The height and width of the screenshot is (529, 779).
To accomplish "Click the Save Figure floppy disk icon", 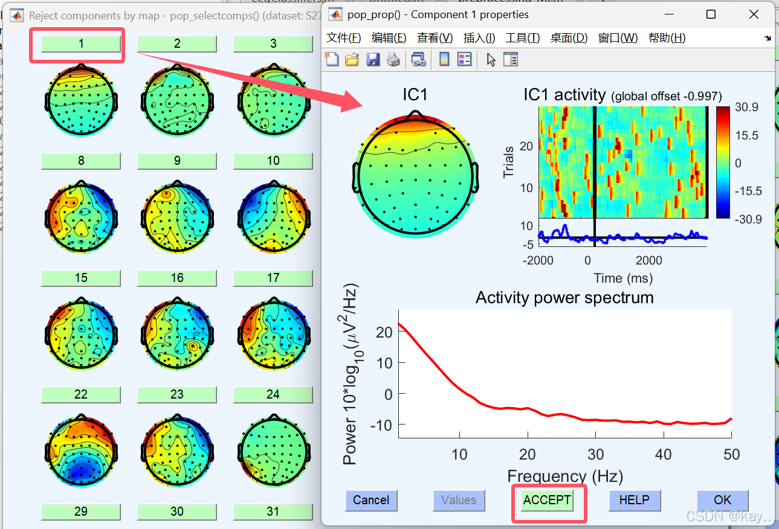I will pyautogui.click(x=373, y=59).
